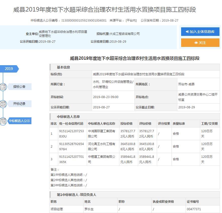Click bidding agency 大成工程咨询有限公司

point(125,34)
